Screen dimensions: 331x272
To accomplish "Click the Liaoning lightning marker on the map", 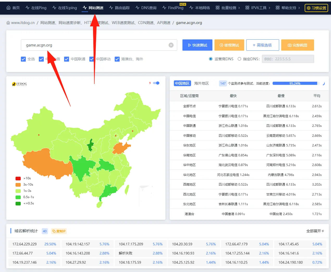I will (x=133, y=131).
